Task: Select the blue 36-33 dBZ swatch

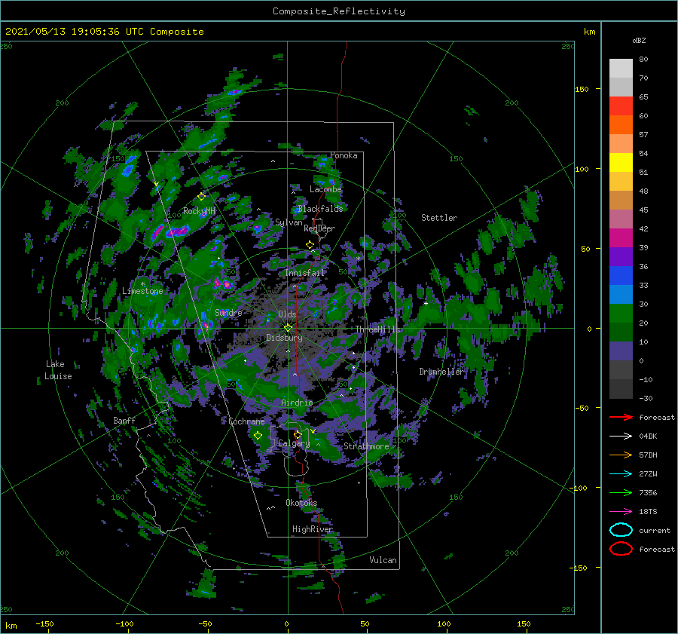Action: point(621,275)
